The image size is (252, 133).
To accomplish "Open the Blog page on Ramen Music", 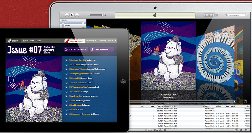I will point(32,41).
